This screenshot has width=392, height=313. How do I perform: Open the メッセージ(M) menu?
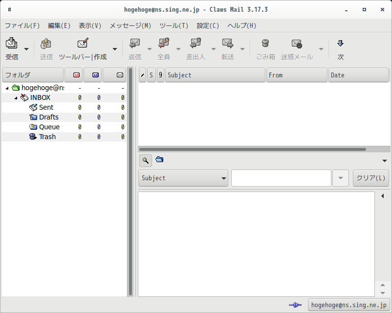[x=130, y=25]
